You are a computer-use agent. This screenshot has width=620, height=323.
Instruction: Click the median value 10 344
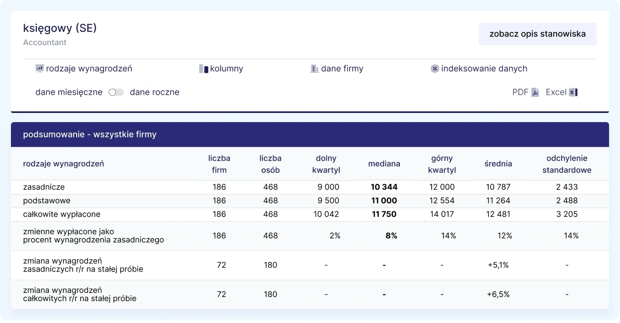pos(384,187)
